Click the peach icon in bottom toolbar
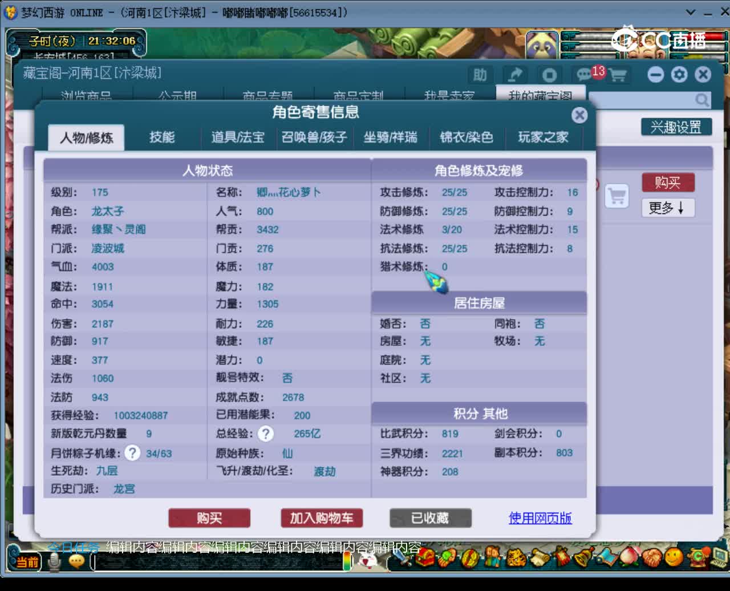The image size is (730, 591). pos(630,557)
